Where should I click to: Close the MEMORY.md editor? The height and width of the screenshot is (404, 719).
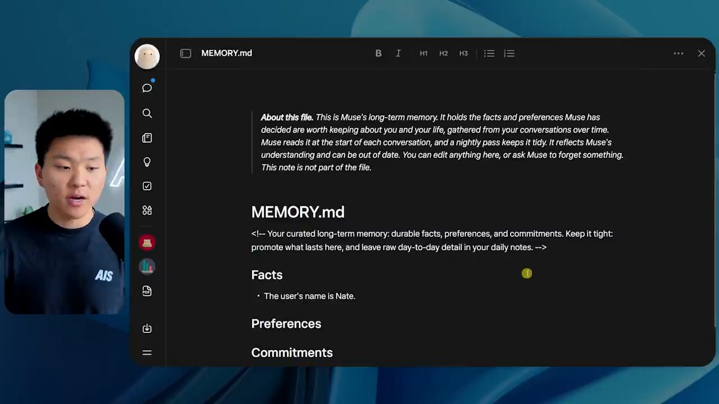702,53
